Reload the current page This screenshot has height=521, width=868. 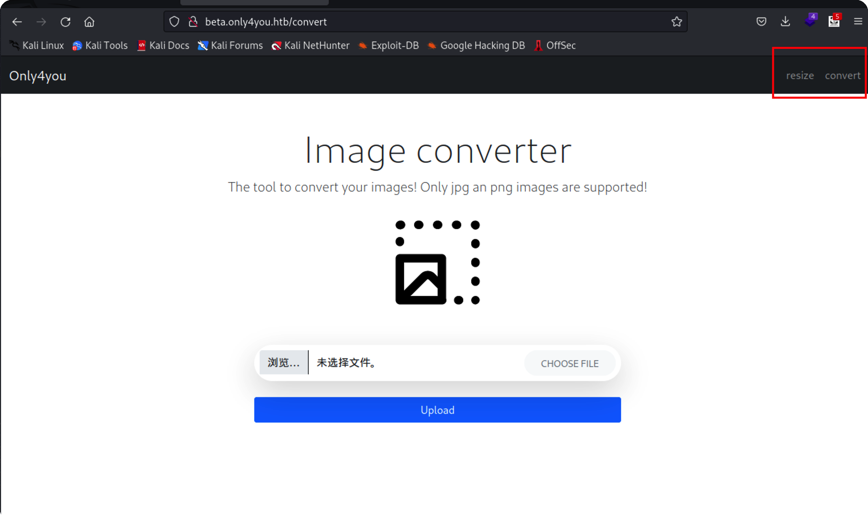(65, 22)
